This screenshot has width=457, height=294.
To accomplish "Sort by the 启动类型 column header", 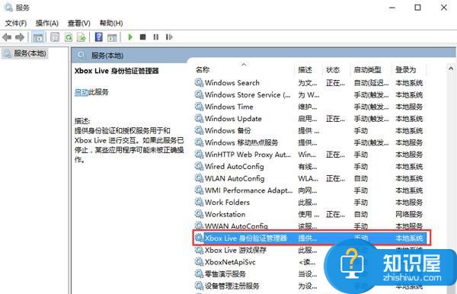I will pos(368,69).
